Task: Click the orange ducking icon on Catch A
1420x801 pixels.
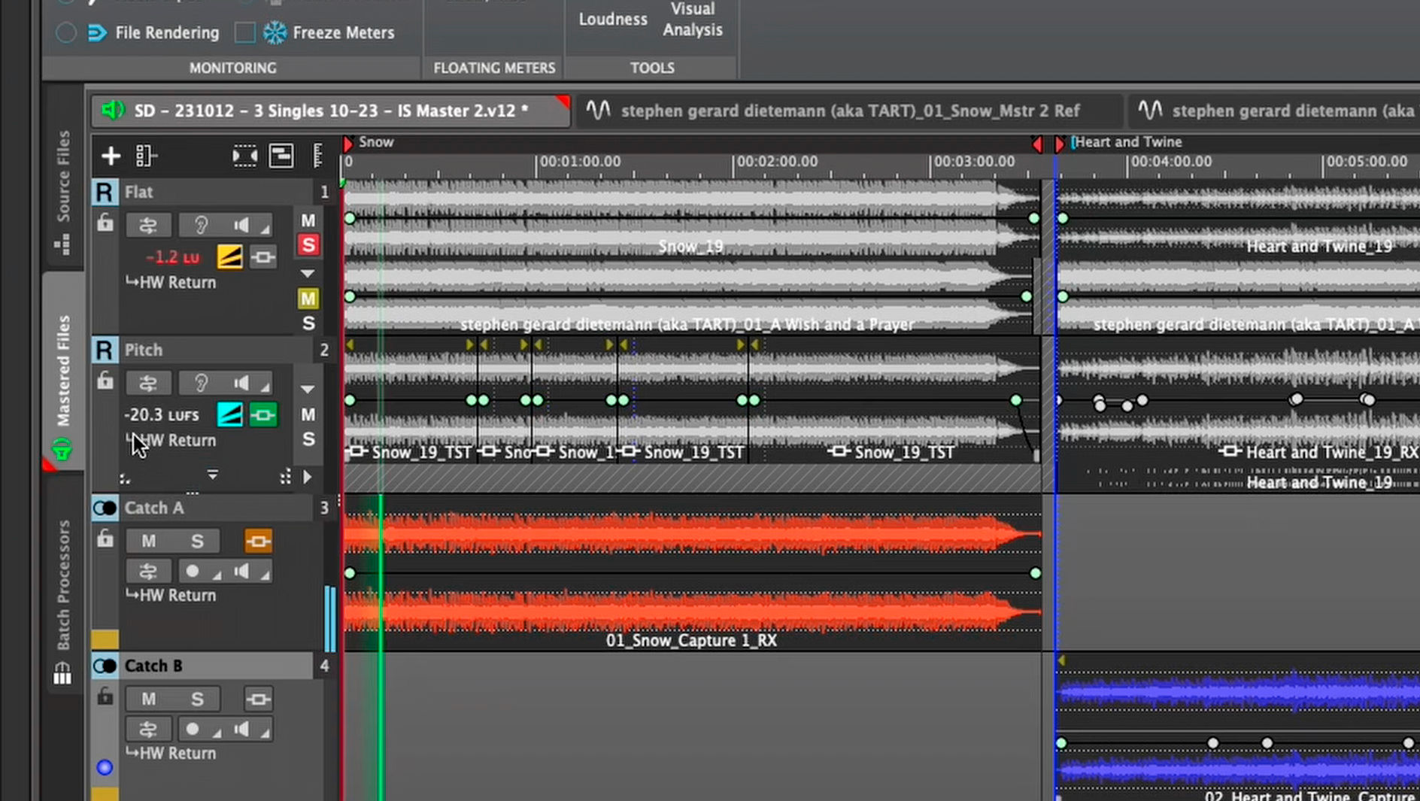Action: pyautogui.click(x=258, y=541)
